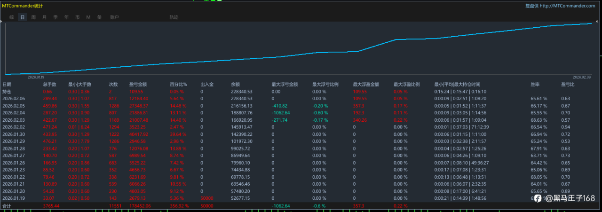Select the 日 daily statistics tab

(x=23, y=17)
